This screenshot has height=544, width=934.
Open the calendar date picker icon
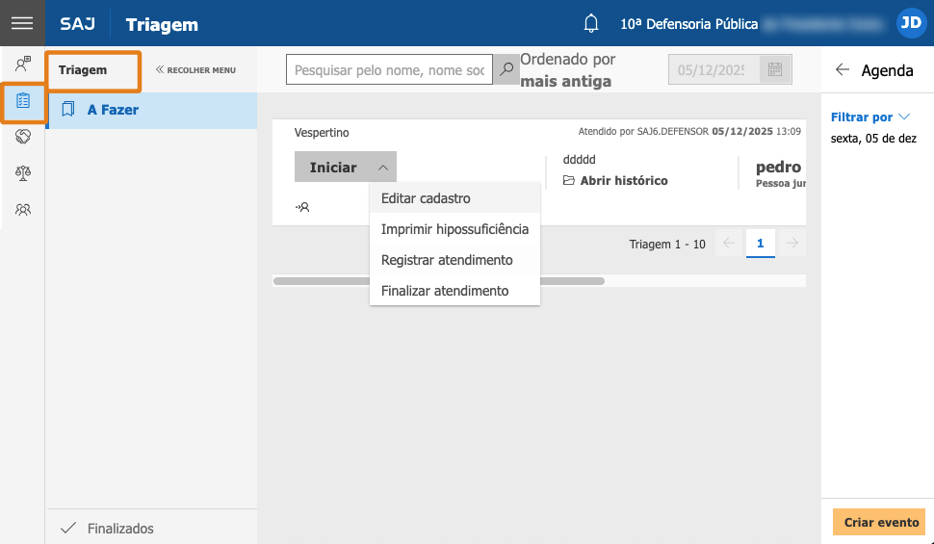point(774,69)
